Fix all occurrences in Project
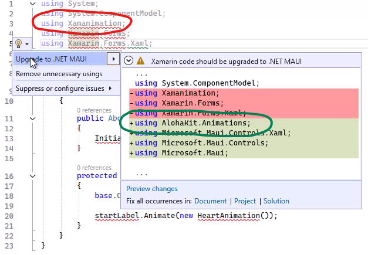The image size is (368, 255). coord(245,201)
